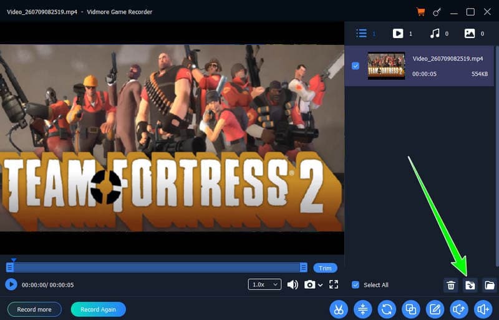Click the recordings list vertical scrollbar
Viewport: 499px width, 320px height.
point(497,156)
